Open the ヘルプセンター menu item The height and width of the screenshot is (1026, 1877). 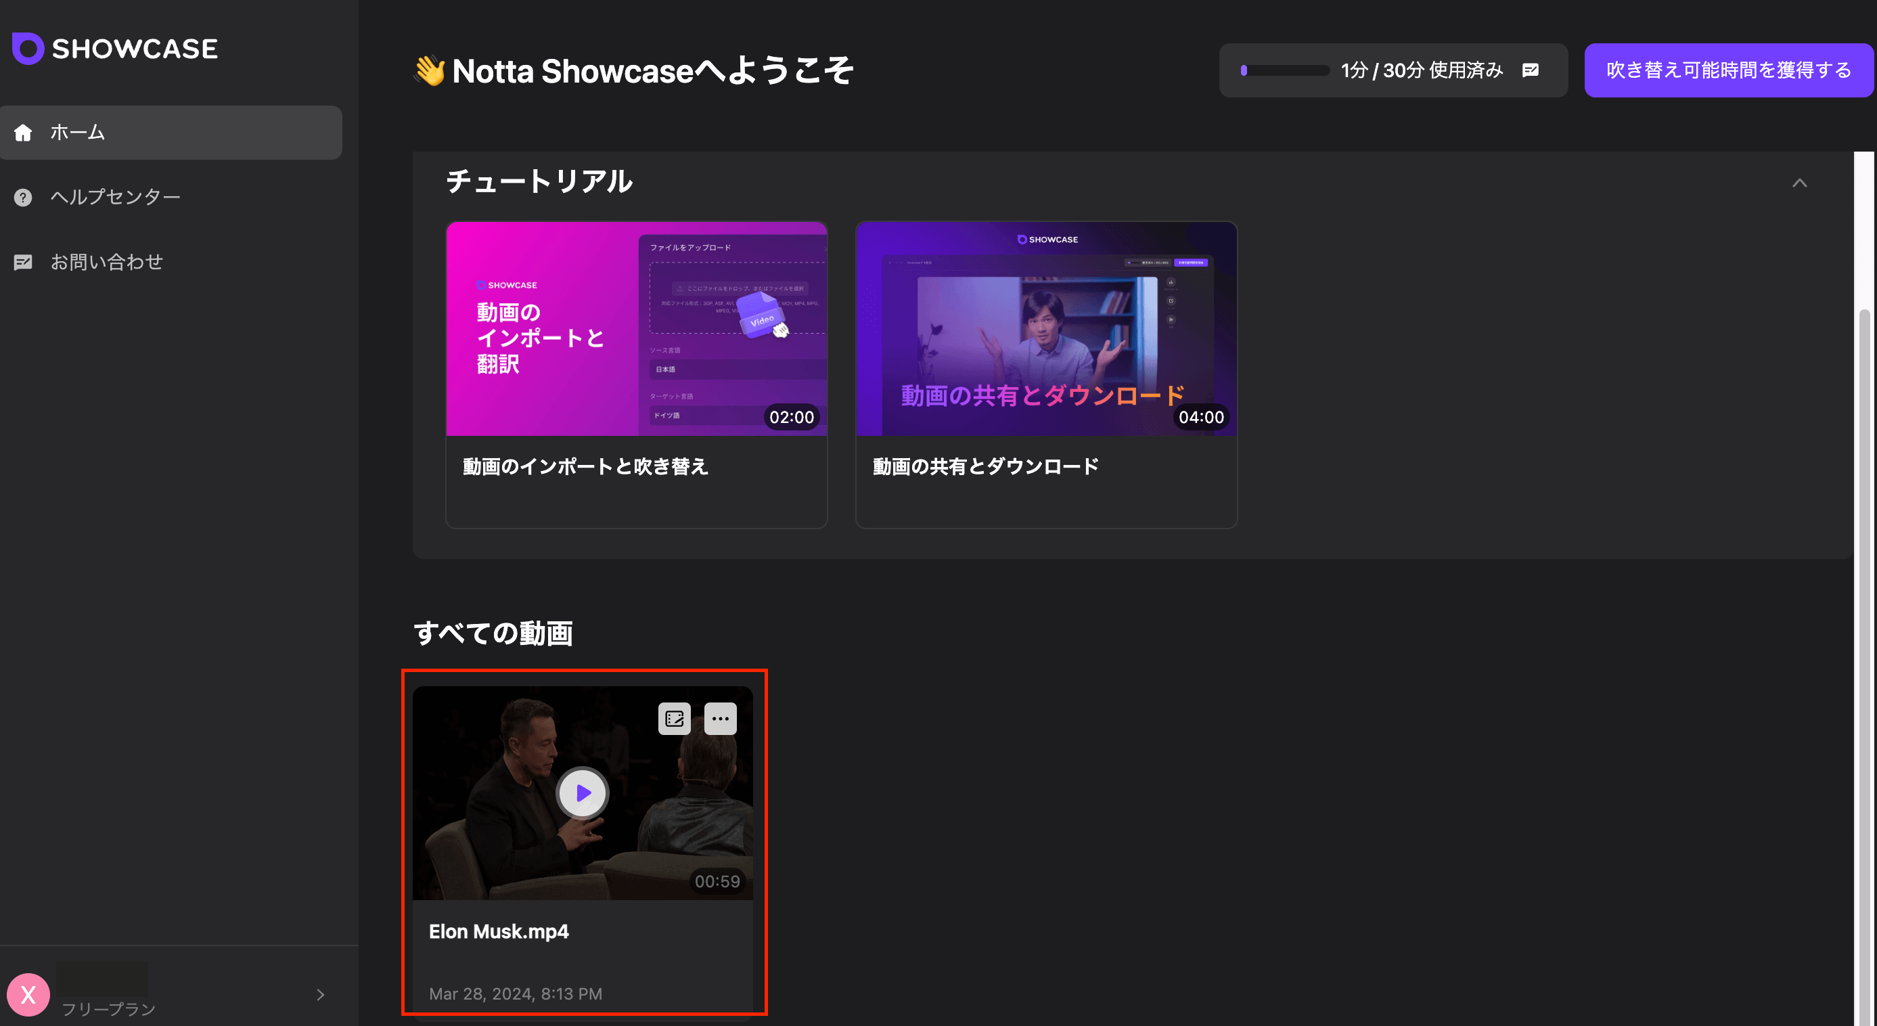pos(171,198)
